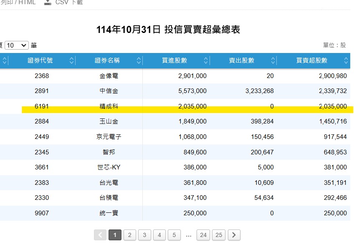Jump to page 25
The image size is (354, 247).
219,235
